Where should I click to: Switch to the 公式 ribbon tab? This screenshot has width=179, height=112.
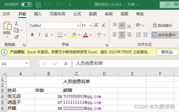(x=77, y=14)
